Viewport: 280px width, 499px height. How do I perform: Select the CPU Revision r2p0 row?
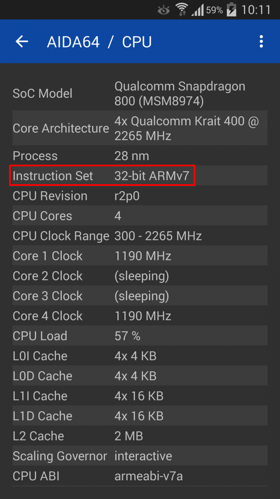pyautogui.click(x=140, y=196)
